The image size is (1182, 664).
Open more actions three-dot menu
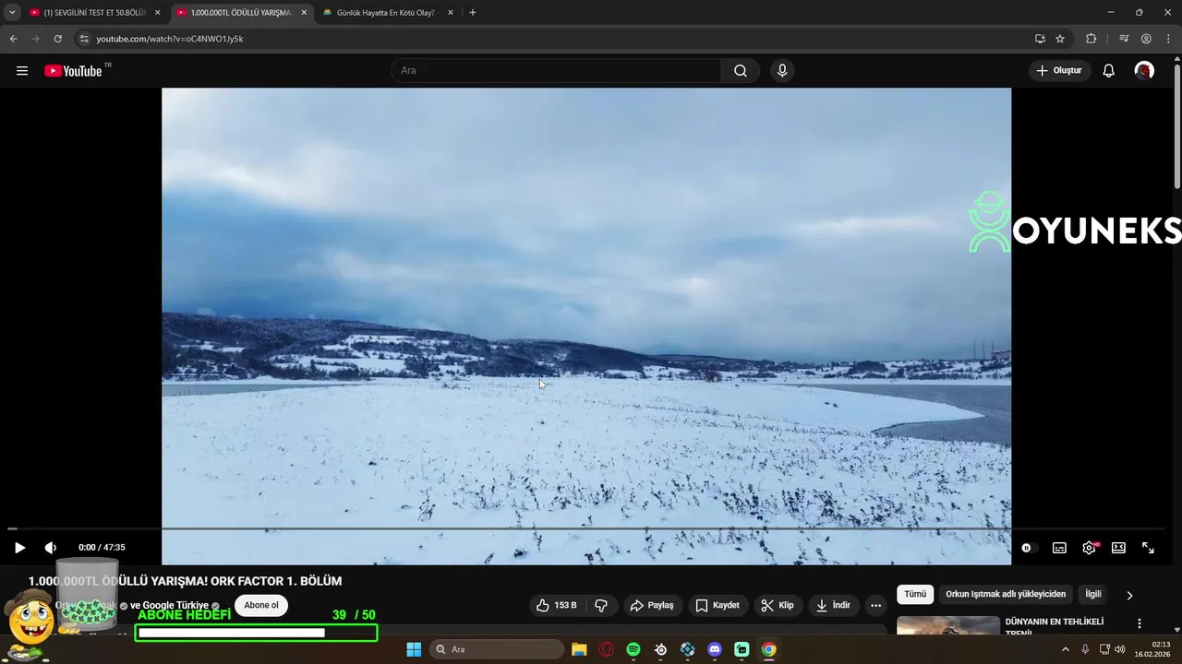click(x=876, y=605)
